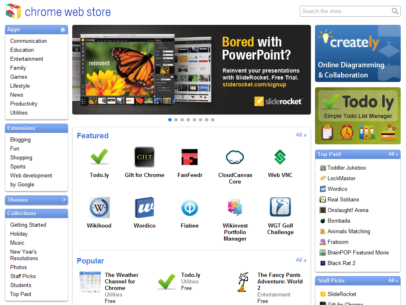Select the Productivity apps category

(24, 104)
